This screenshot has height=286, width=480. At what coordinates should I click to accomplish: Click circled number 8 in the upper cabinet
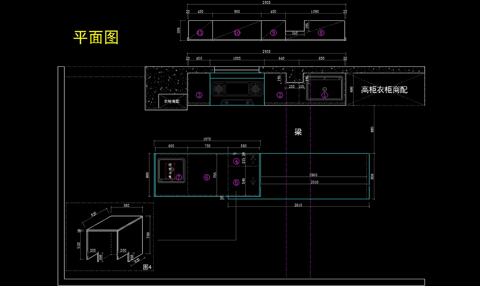pos(321,33)
